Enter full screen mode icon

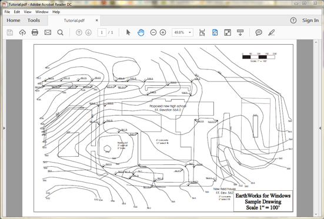pos(228,32)
